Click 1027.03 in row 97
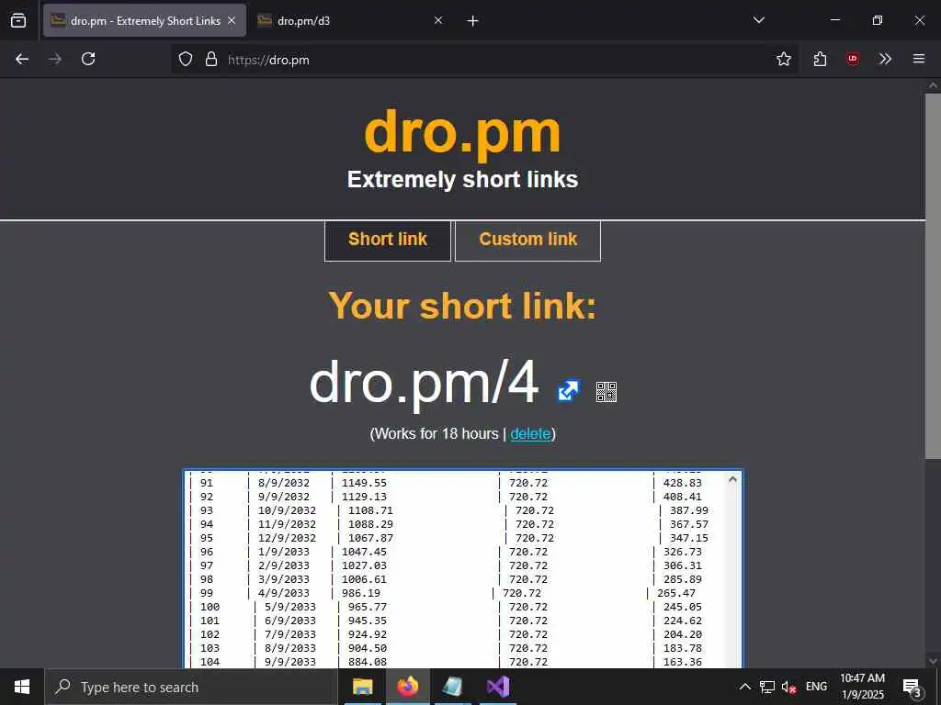 (364, 565)
